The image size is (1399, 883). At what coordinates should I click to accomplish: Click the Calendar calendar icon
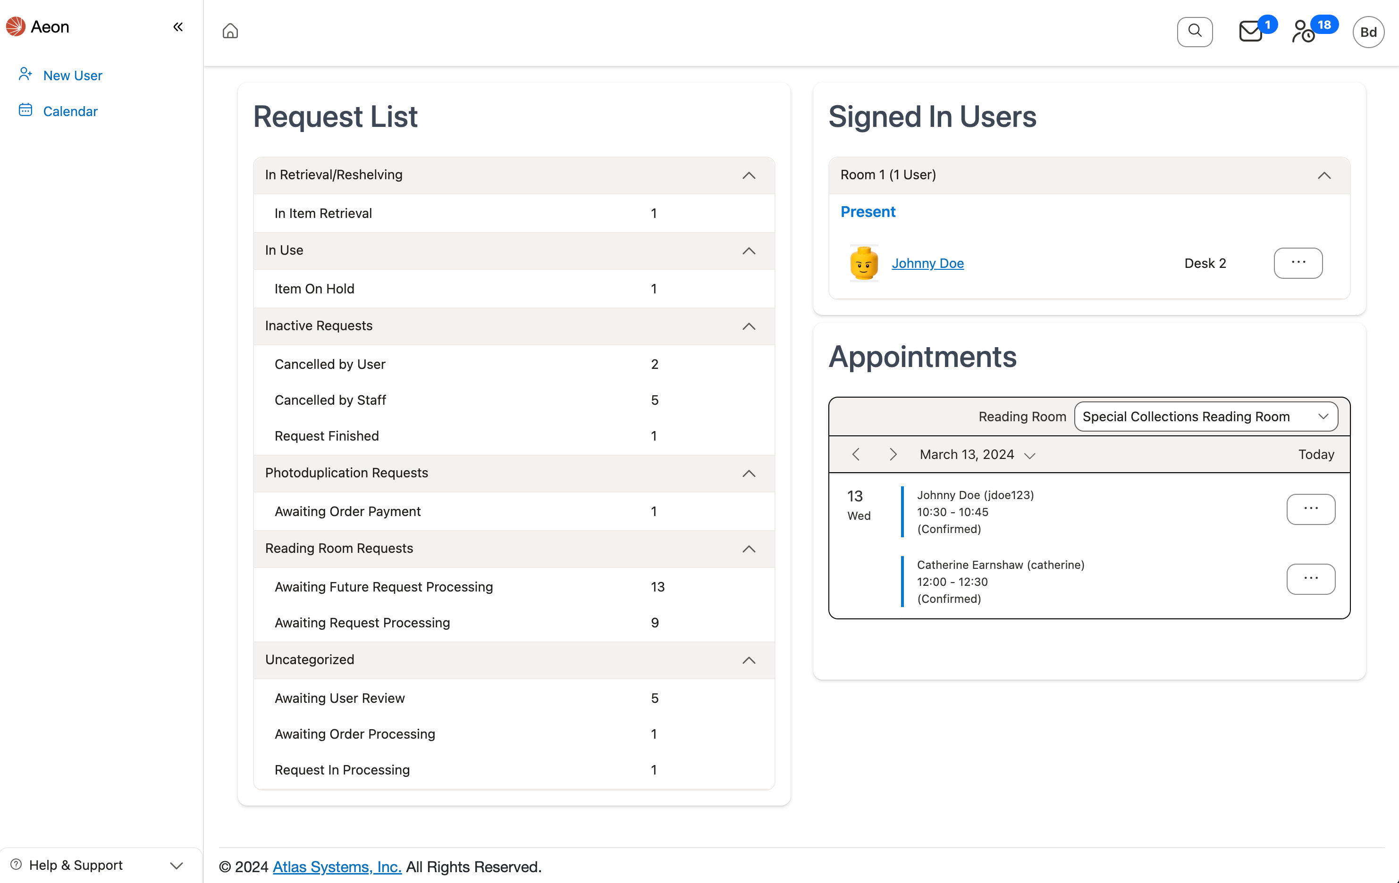coord(25,111)
